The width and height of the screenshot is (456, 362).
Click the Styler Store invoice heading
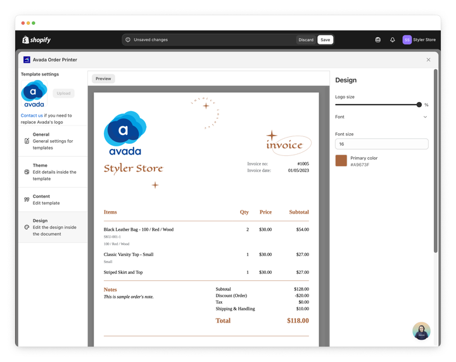134,168
